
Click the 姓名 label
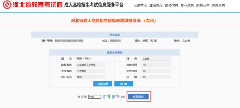pyautogui.click(x=106, y=41)
